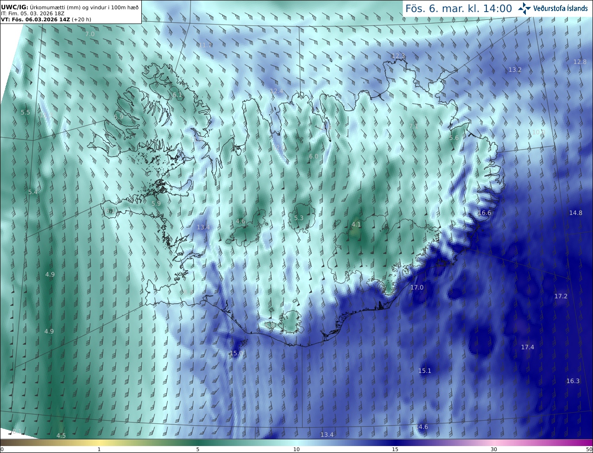
Task: Click the 17.0 value label
Action: [x=417, y=288]
